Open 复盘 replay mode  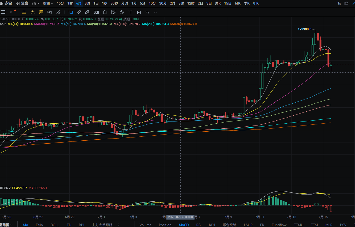point(22,3)
